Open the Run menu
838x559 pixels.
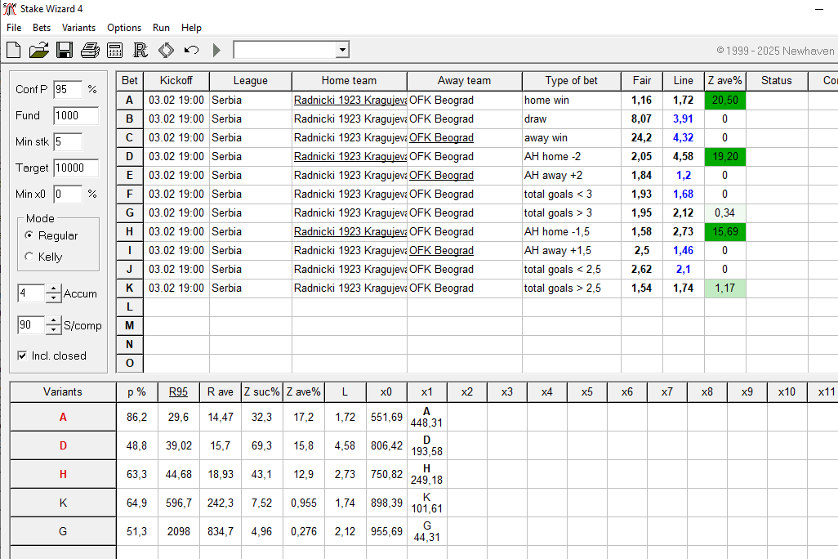161,28
